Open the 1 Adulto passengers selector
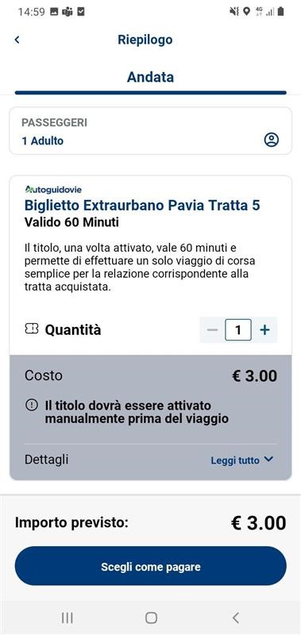This screenshot has height=635, width=301. coord(150,131)
